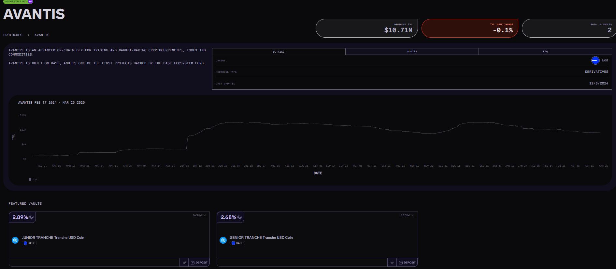Viewport: 616px width, 269px height.
Task: Click the DATE x-axis label
Action: [x=318, y=173]
